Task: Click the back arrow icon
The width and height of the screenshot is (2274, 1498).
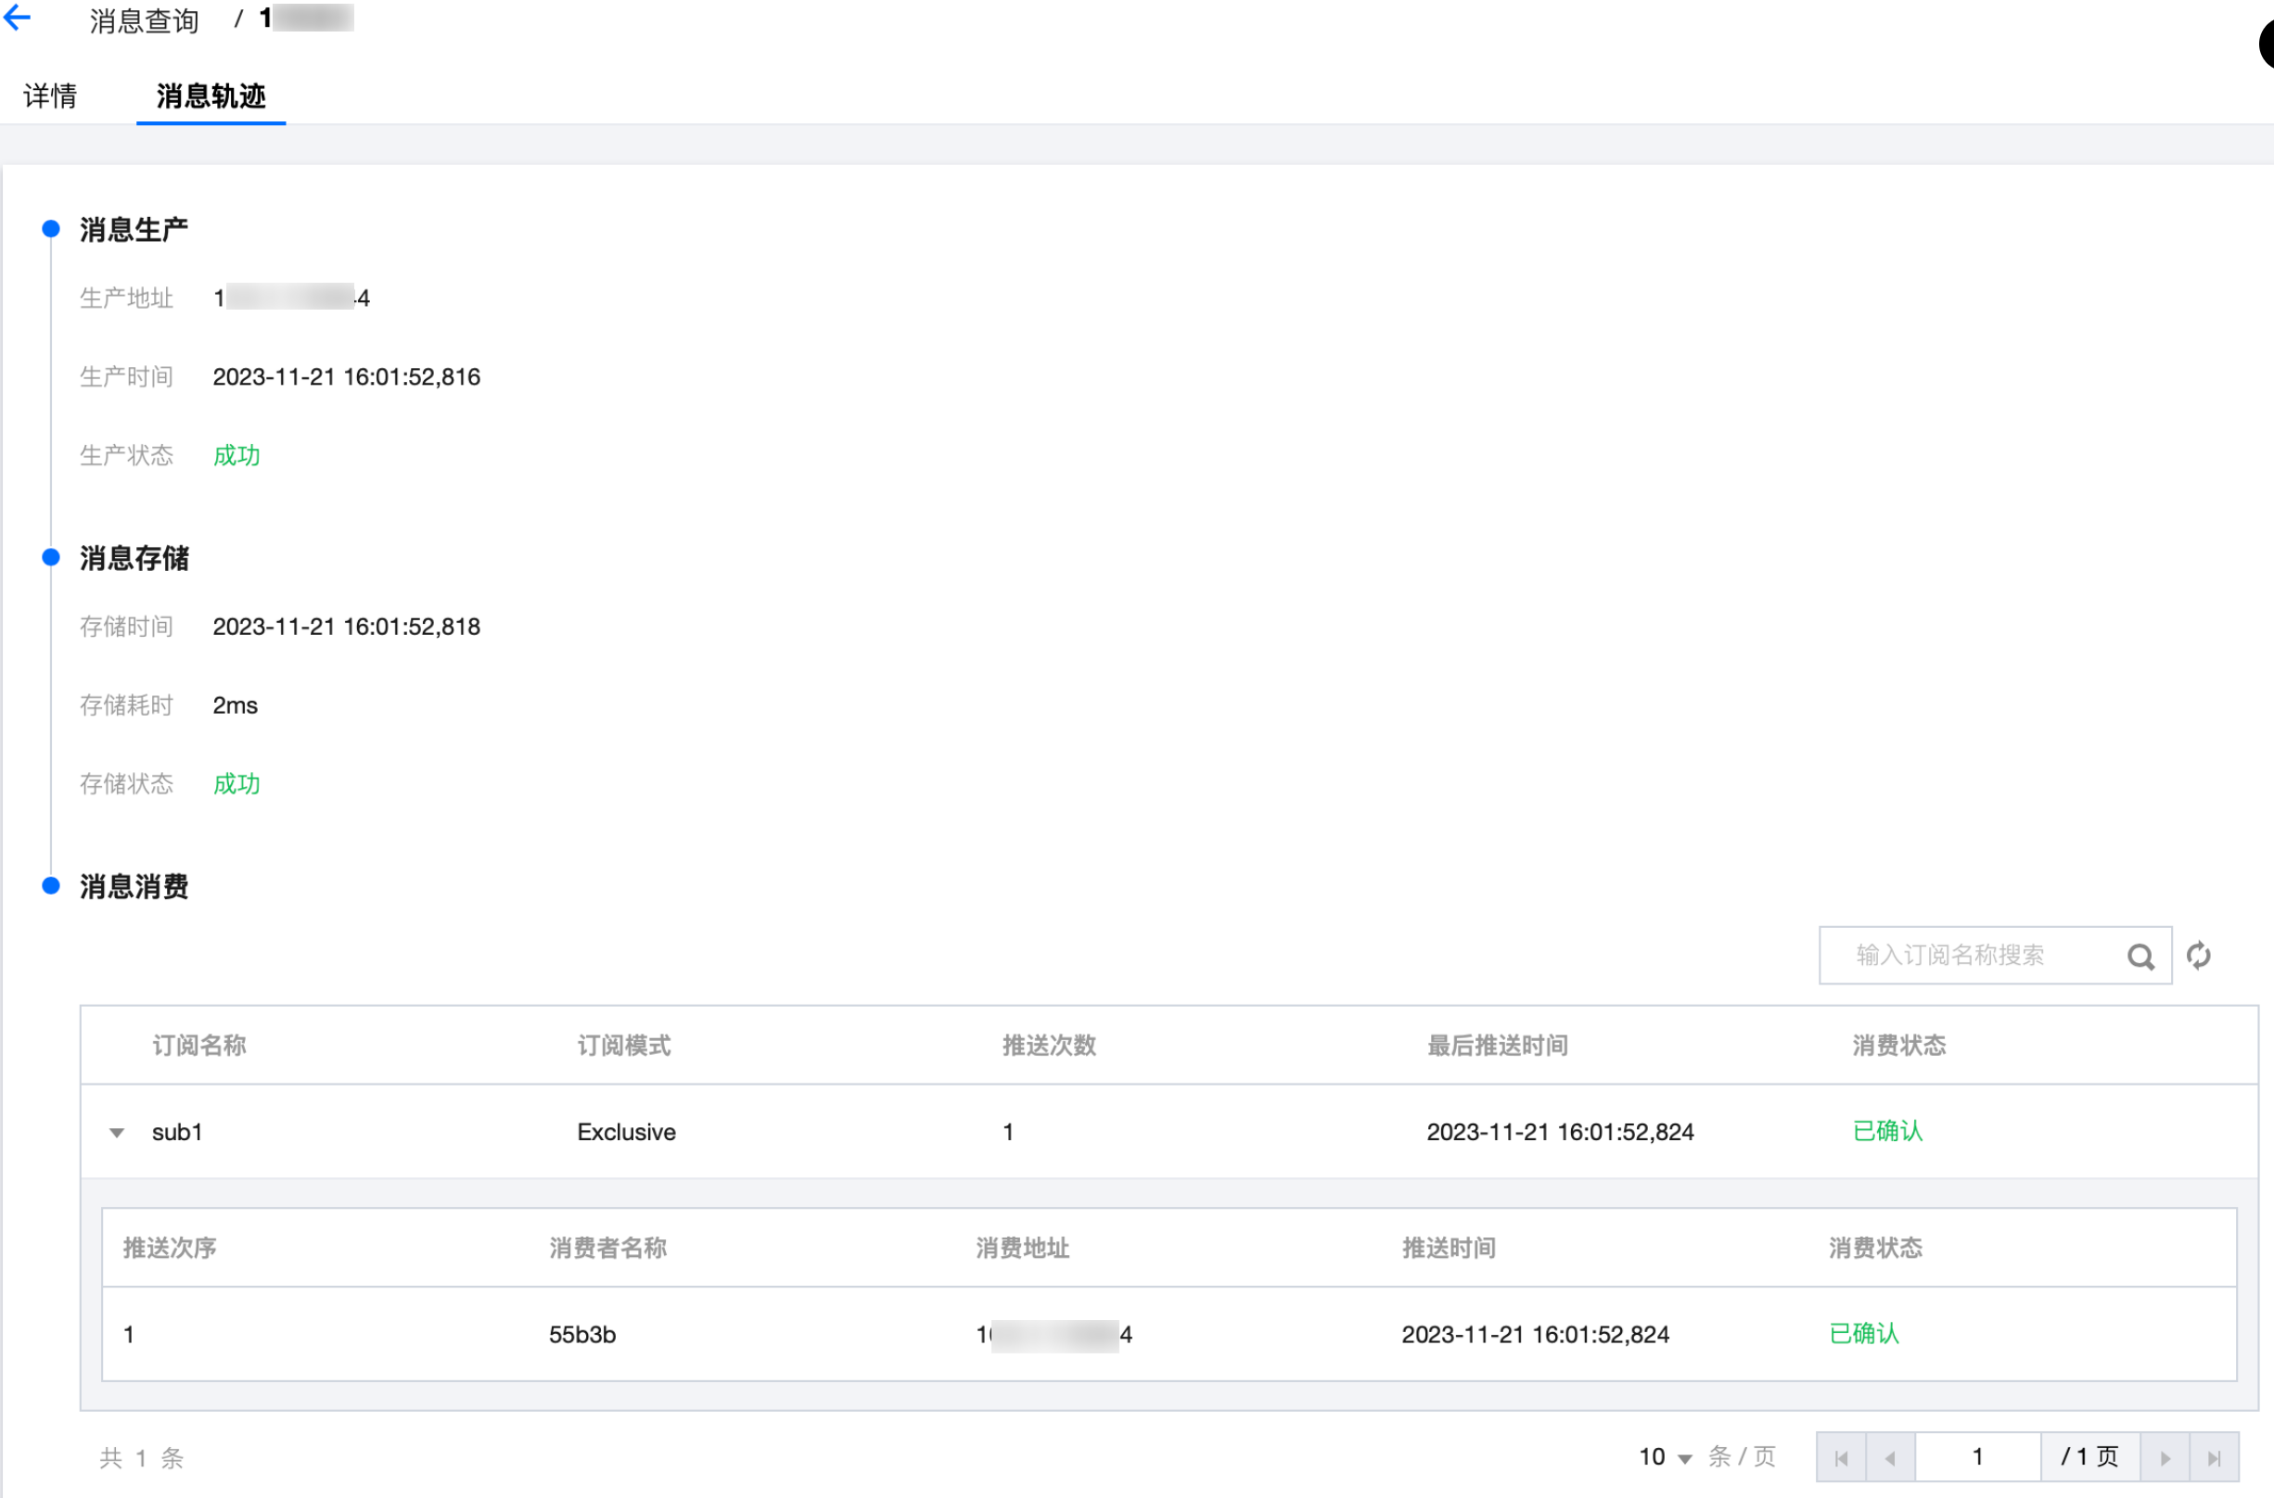Action: click(x=18, y=18)
